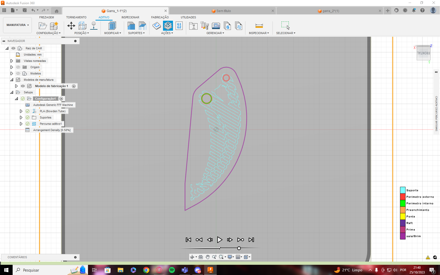440x275 pixels.
Task: Click the home icon
Action: (56, 11)
